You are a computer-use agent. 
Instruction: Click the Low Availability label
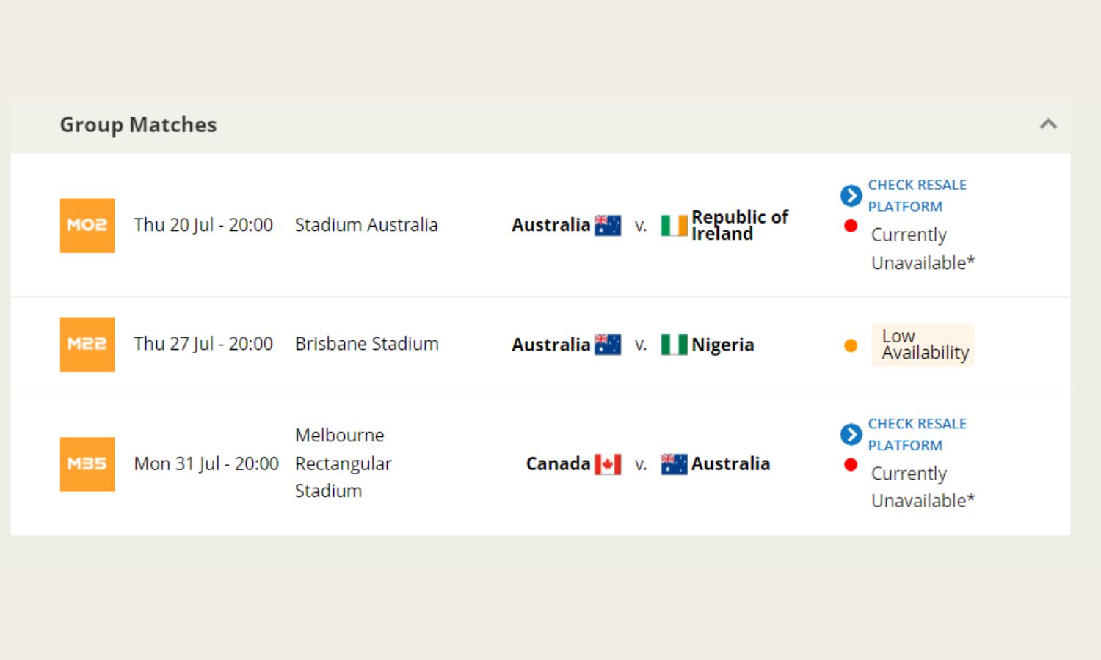coord(923,344)
